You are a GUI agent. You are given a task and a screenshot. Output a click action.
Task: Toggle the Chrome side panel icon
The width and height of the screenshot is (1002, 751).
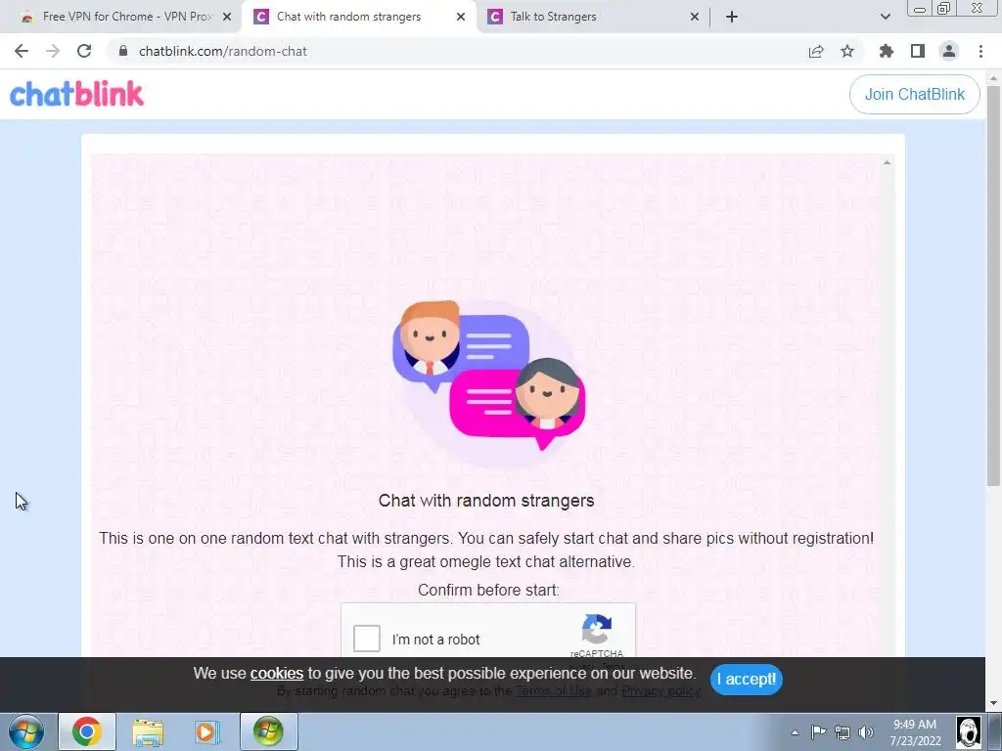(x=918, y=51)
